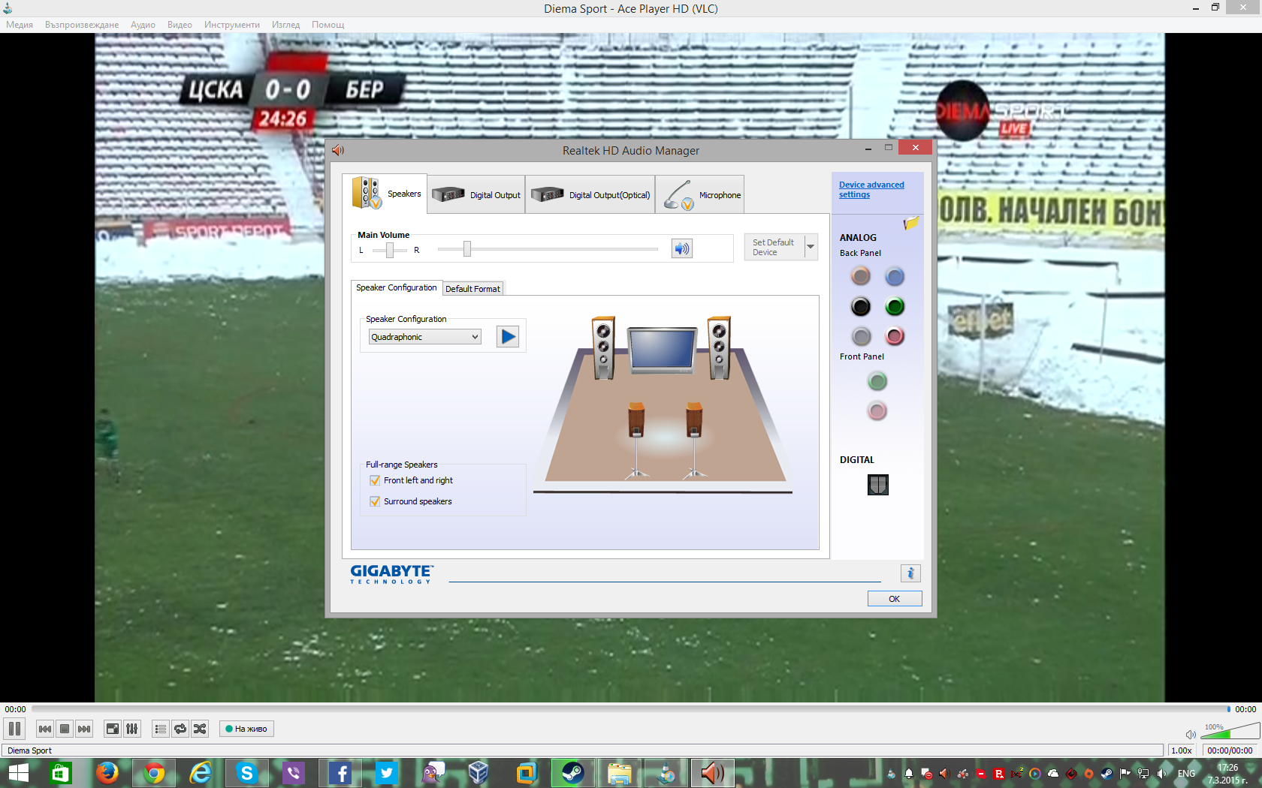This screenshot has height=788, width=1262.
Task: Open VirtualBox from the taskbar
Action: point(479,773)
